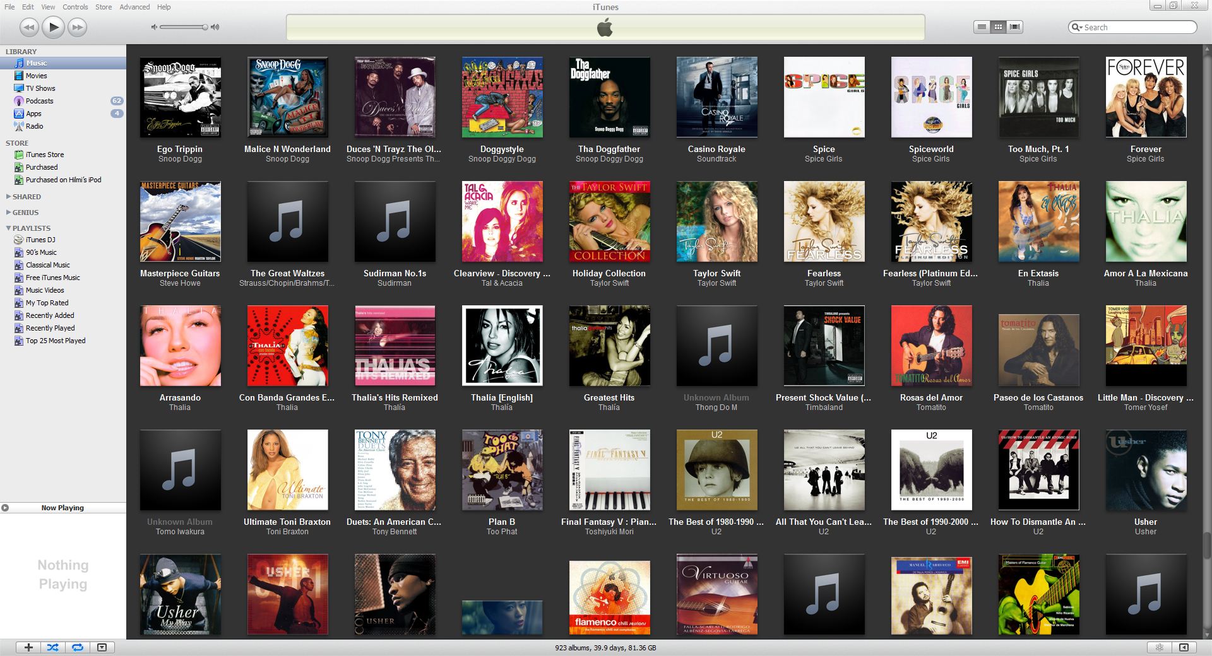Click the Play button
Image resolution: width=1212 pixels, height=656 pixels.
click(x=54, y=27)
